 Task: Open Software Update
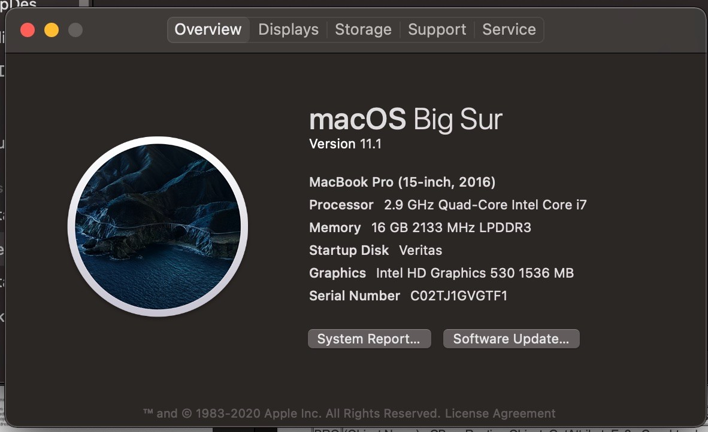[x=511, y=339]
